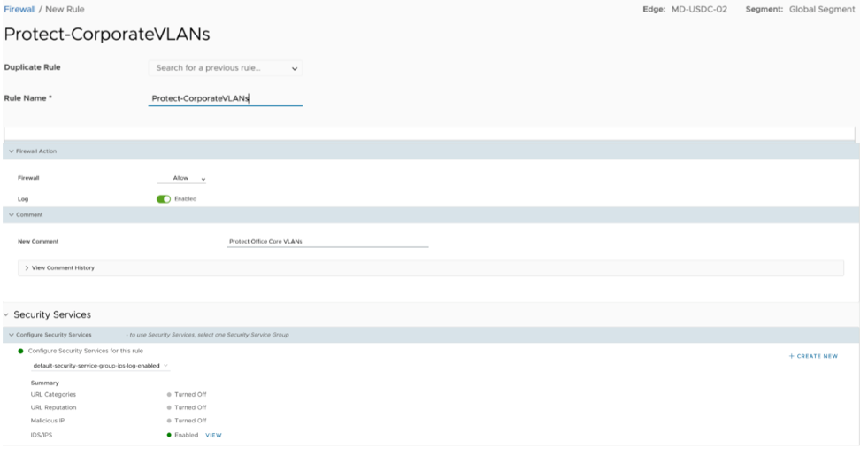
Task: Click the Firewall breadcrumb link
Action: click(19, 9)
